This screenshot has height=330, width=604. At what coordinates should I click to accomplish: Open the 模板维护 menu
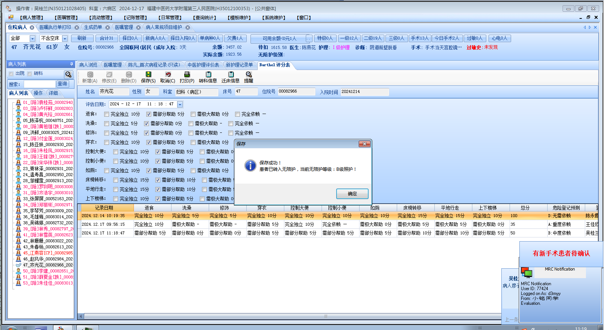click(x=239, y=18)
